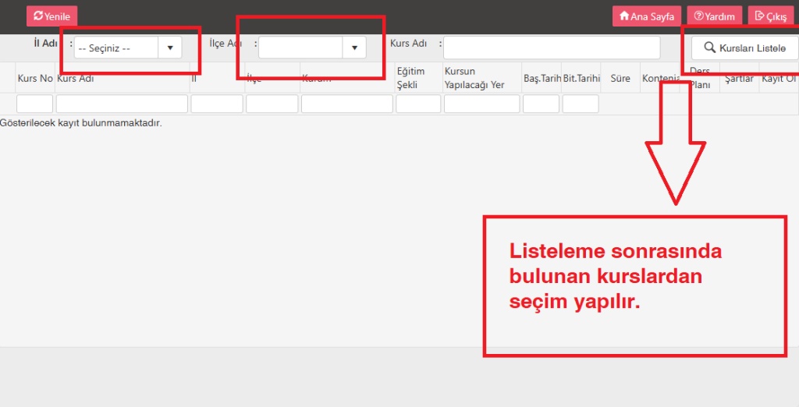Sort by the Süre column header

click(620, 79)
